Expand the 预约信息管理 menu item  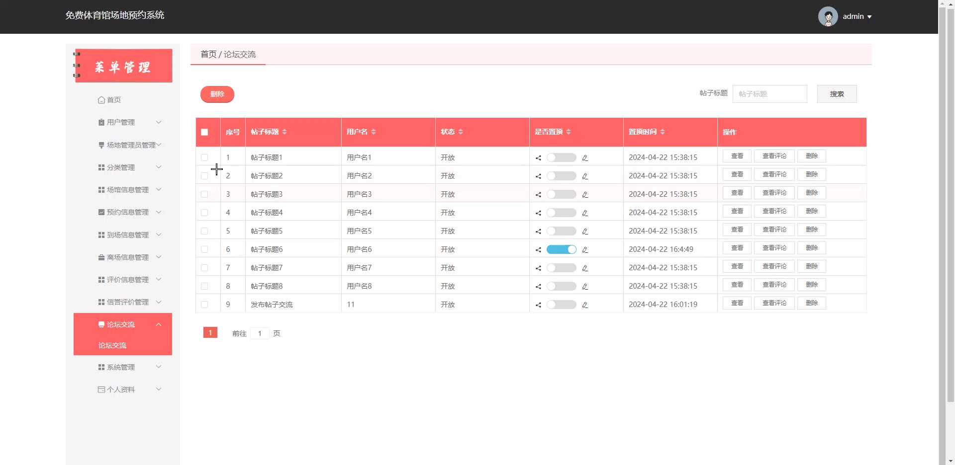click(129, 212)
